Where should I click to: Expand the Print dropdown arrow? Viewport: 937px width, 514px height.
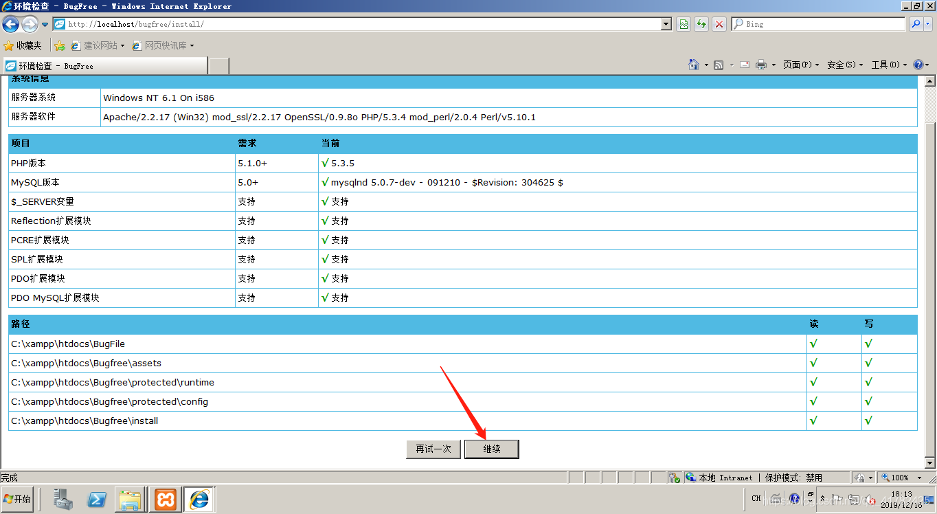[774, 65]
